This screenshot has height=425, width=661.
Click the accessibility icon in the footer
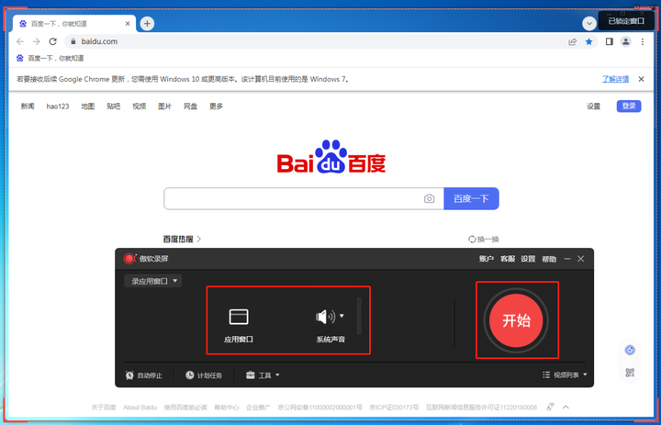pos(550,407)
